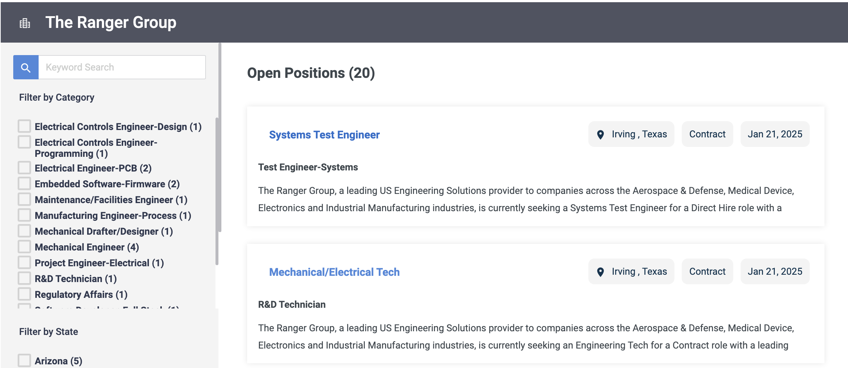The width and height of the screenshot is (848, 368).
Task: Click the location pin on Systems Test Engineer card
Action: click(x=601, y=134)
